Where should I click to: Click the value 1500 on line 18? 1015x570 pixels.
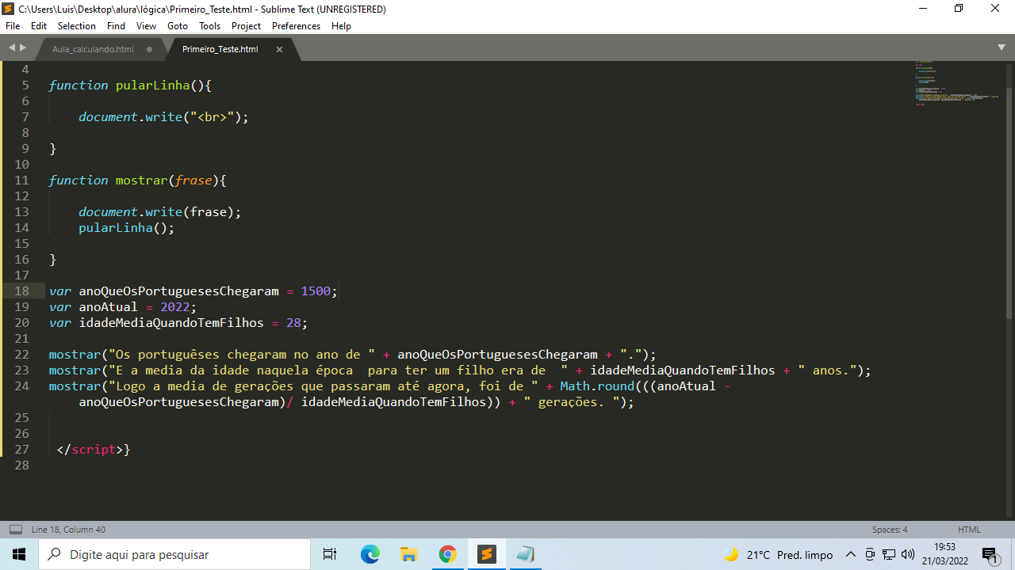click(x=316, y=291)
